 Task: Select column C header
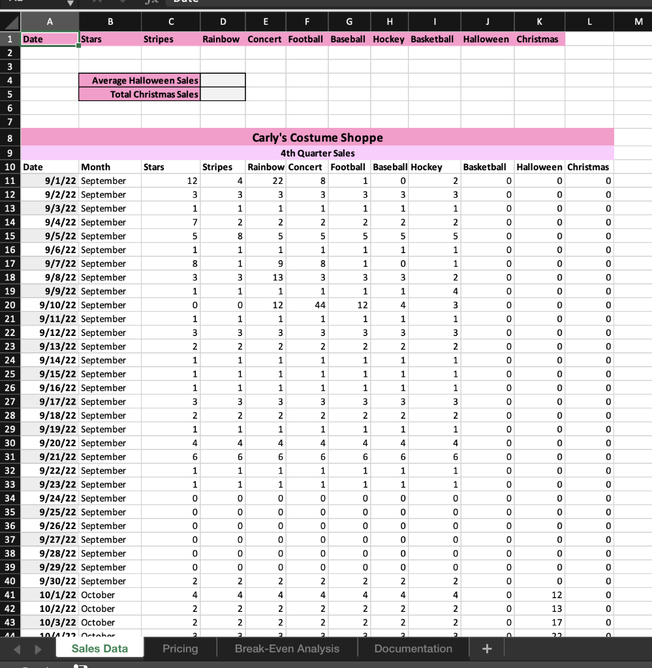tap(171, 22)
